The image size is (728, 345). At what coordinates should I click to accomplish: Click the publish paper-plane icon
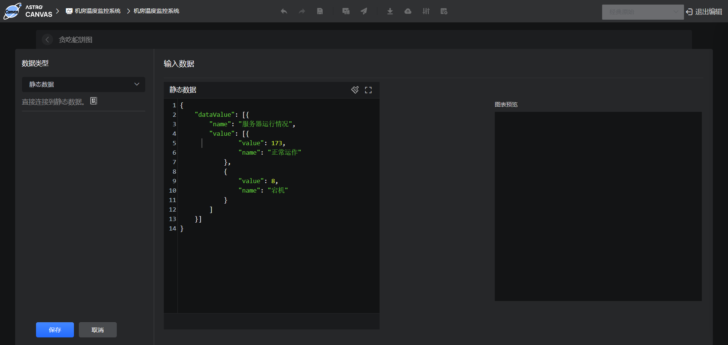[x=364, y=11]
